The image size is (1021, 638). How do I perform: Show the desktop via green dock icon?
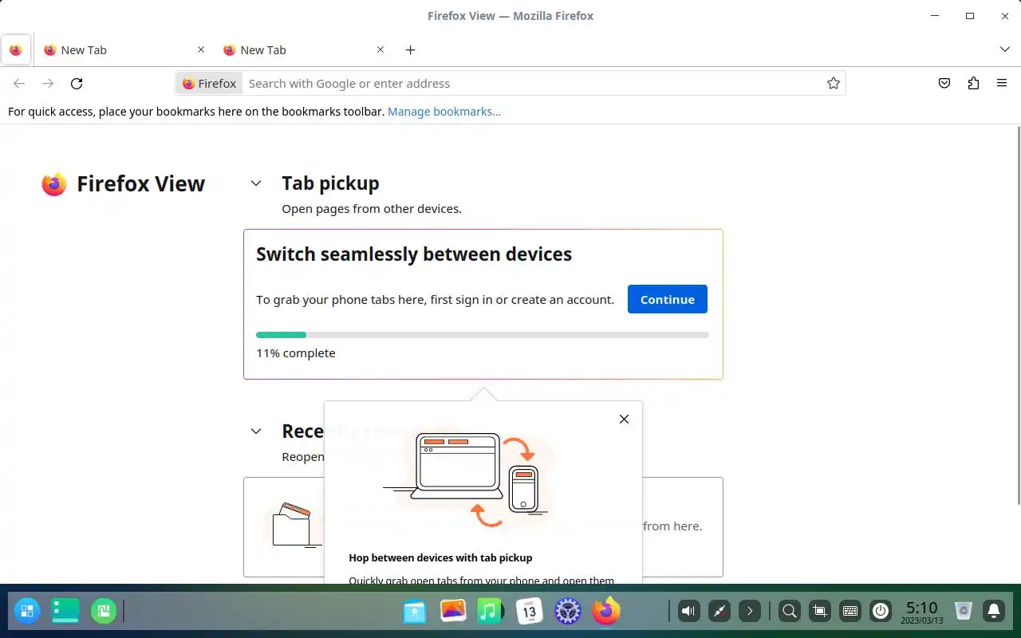65,612
